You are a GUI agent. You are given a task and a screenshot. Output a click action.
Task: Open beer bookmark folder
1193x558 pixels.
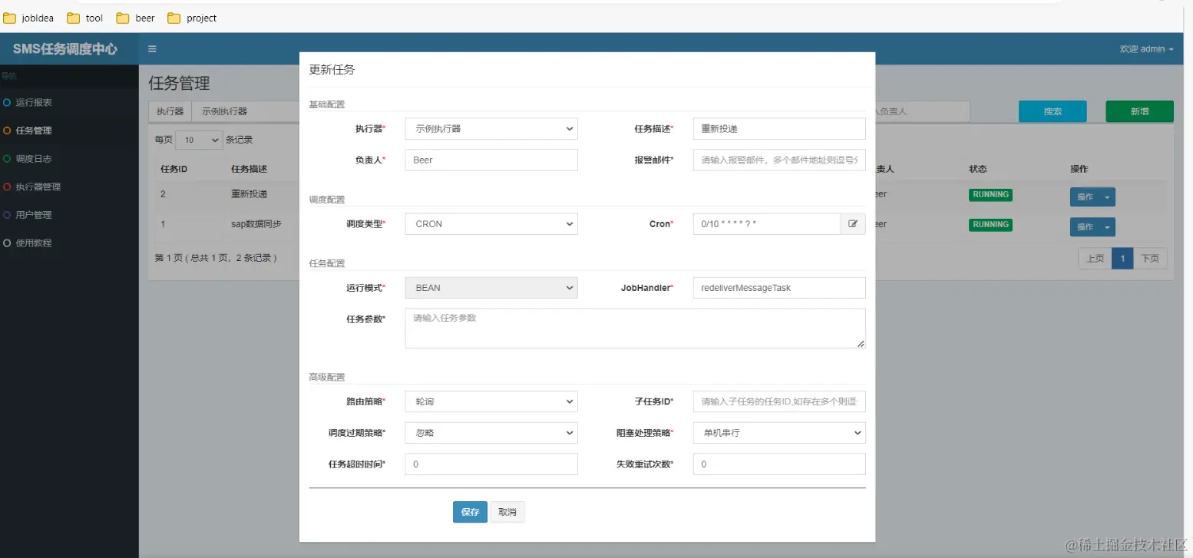pos(136,18)
